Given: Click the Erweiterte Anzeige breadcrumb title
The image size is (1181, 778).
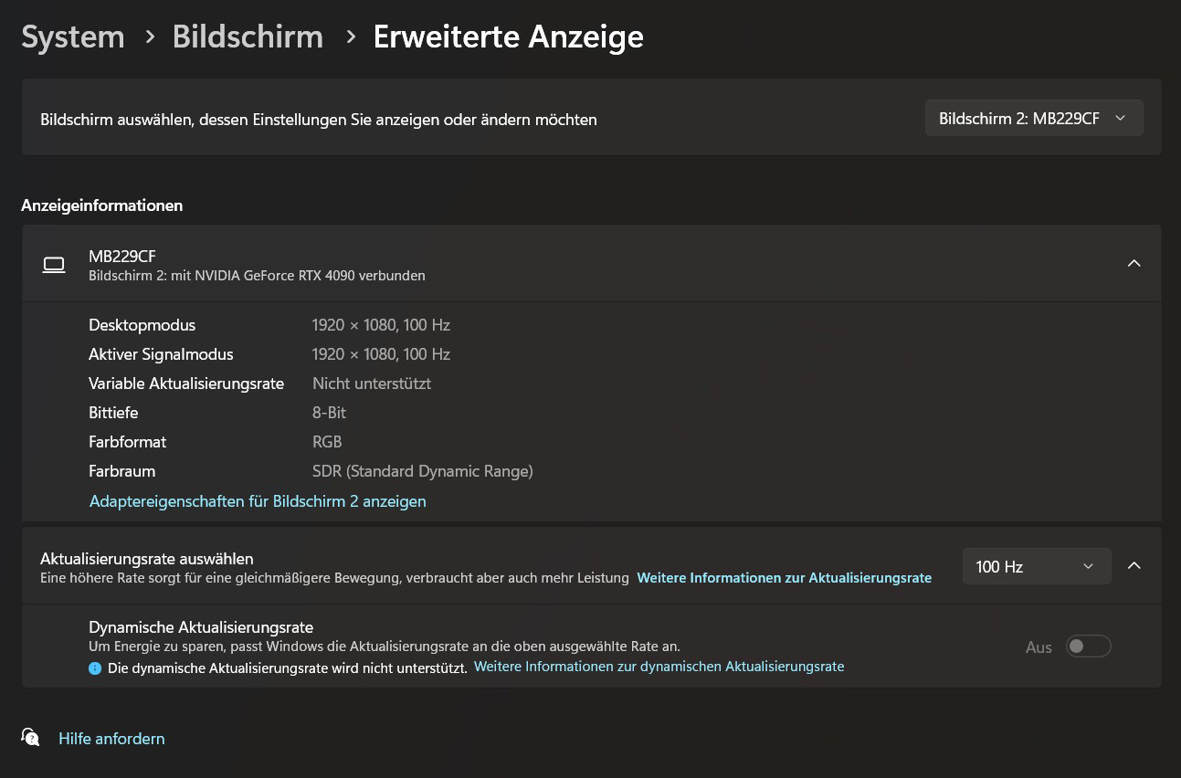Looking at the screenshot, I should coord(508,37).
